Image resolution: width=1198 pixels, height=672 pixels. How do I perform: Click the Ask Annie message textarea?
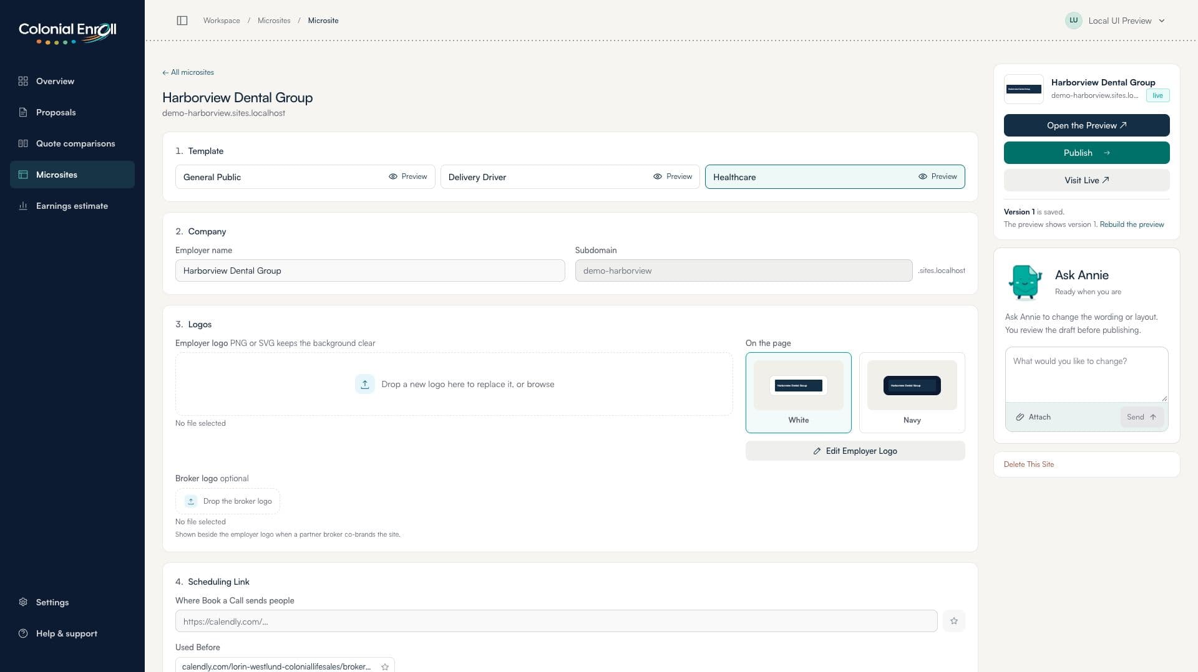pos(1086,375)
